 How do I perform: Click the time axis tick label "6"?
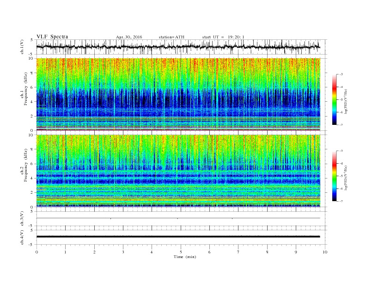coord(209,252)
